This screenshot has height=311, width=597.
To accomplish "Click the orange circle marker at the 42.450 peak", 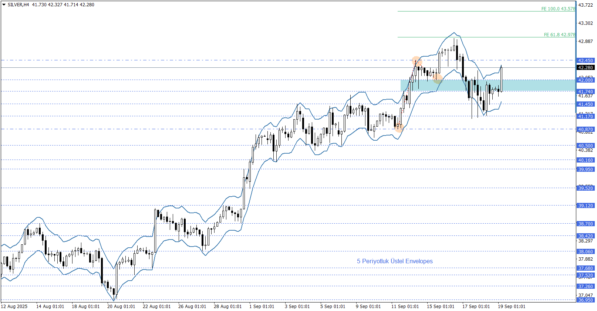I will [416, 61].
